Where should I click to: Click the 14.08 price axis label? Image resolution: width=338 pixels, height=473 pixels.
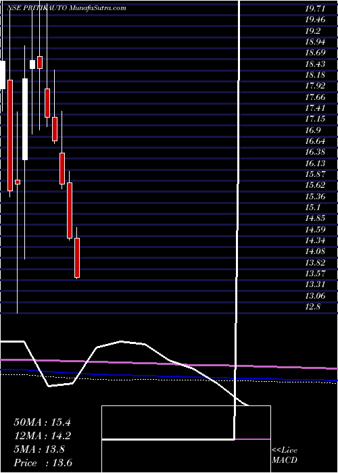(315, 251)
